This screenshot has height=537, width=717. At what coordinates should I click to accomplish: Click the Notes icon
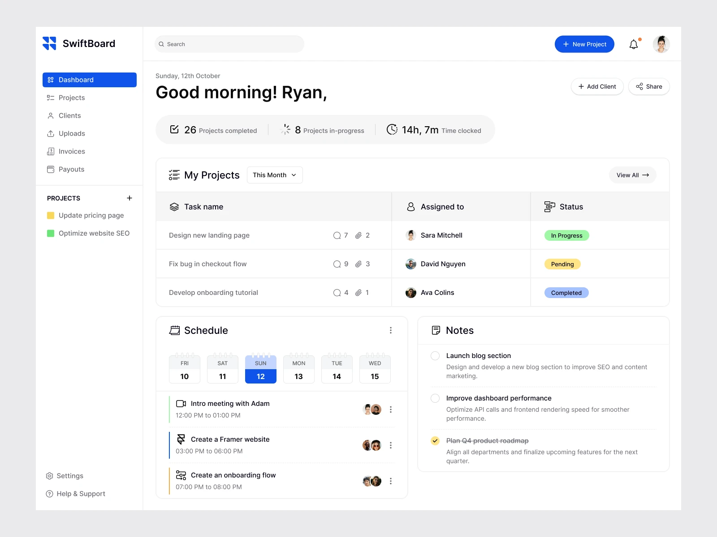436,330
